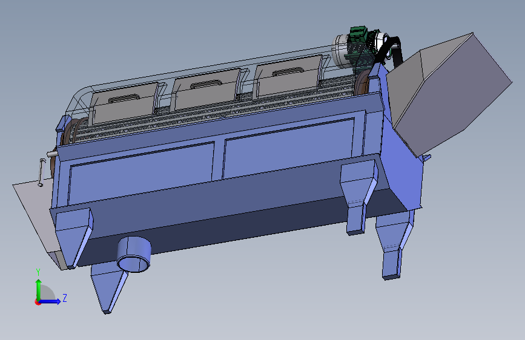Click the green Y axis arrow on the triad
The height and width of the screenshot is (340, 525).
click(x=39, y=290)
